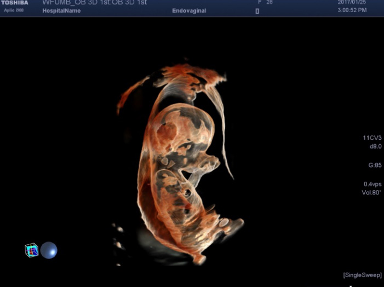This screenshot has width=384, height=287.
Task: Click the 11CV3 transducer label
Action: coord(372,138)
